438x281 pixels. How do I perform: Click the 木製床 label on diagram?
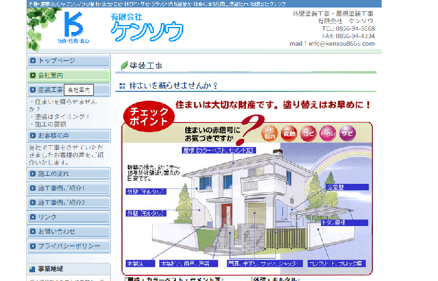(141, 263)
